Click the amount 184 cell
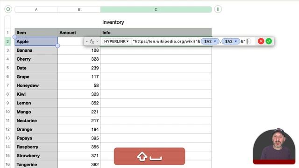This screenshot has width=299, height=168. (x=79, y=129)
